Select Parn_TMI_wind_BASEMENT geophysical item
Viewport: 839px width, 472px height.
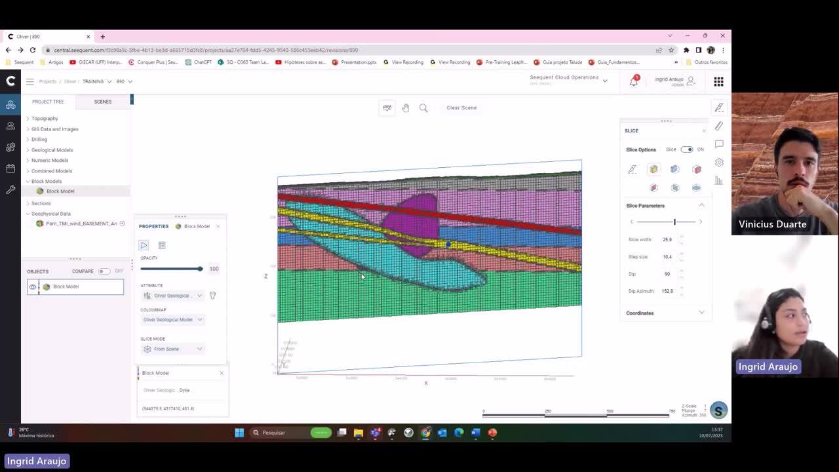tap(77, 224)
